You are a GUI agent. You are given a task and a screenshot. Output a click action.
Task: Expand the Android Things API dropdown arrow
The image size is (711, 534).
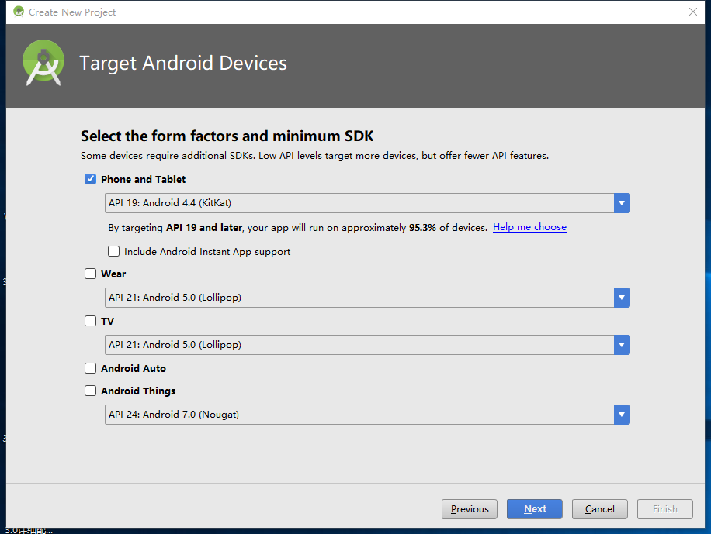click(x=622, y=415)
